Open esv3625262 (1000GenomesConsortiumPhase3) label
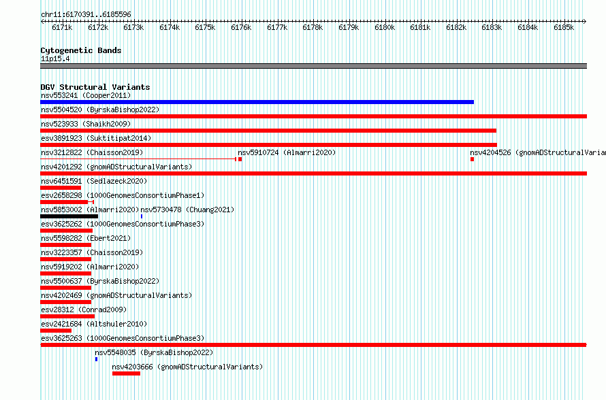The height and width of the screenshot is (400, 606). point(123,224)
